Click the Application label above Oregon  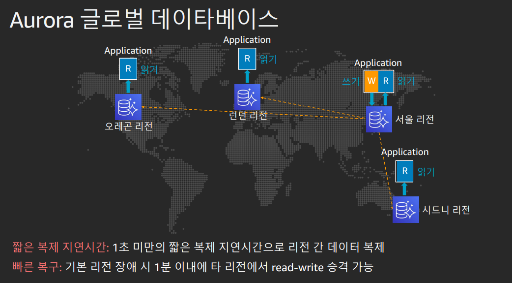(x=128, y=51)
